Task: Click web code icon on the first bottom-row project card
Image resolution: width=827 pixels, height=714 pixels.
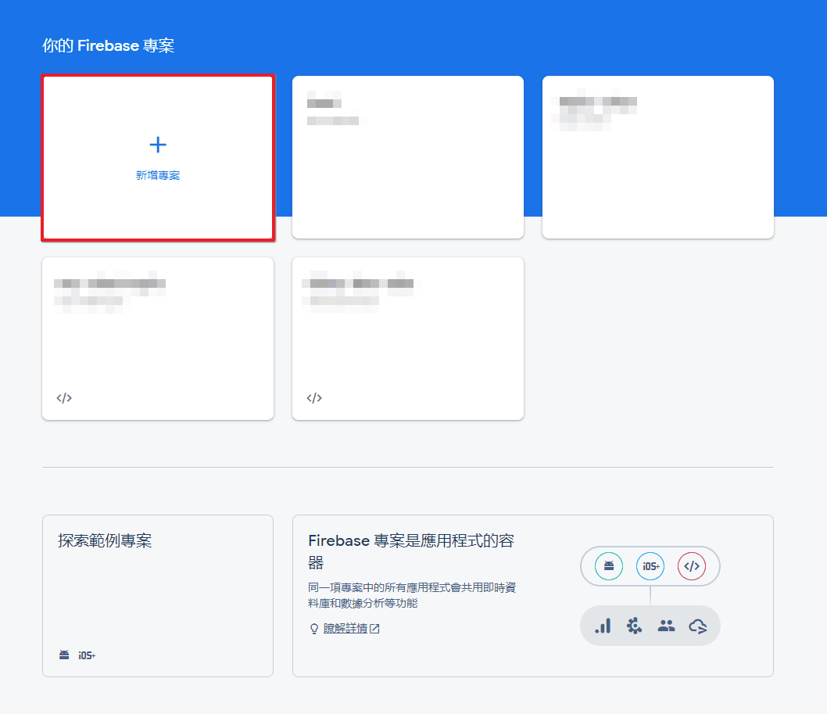Action: pyautogui.click(x=64, y=398)
